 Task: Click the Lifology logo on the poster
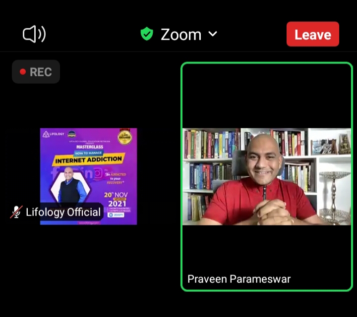(54, 134)
